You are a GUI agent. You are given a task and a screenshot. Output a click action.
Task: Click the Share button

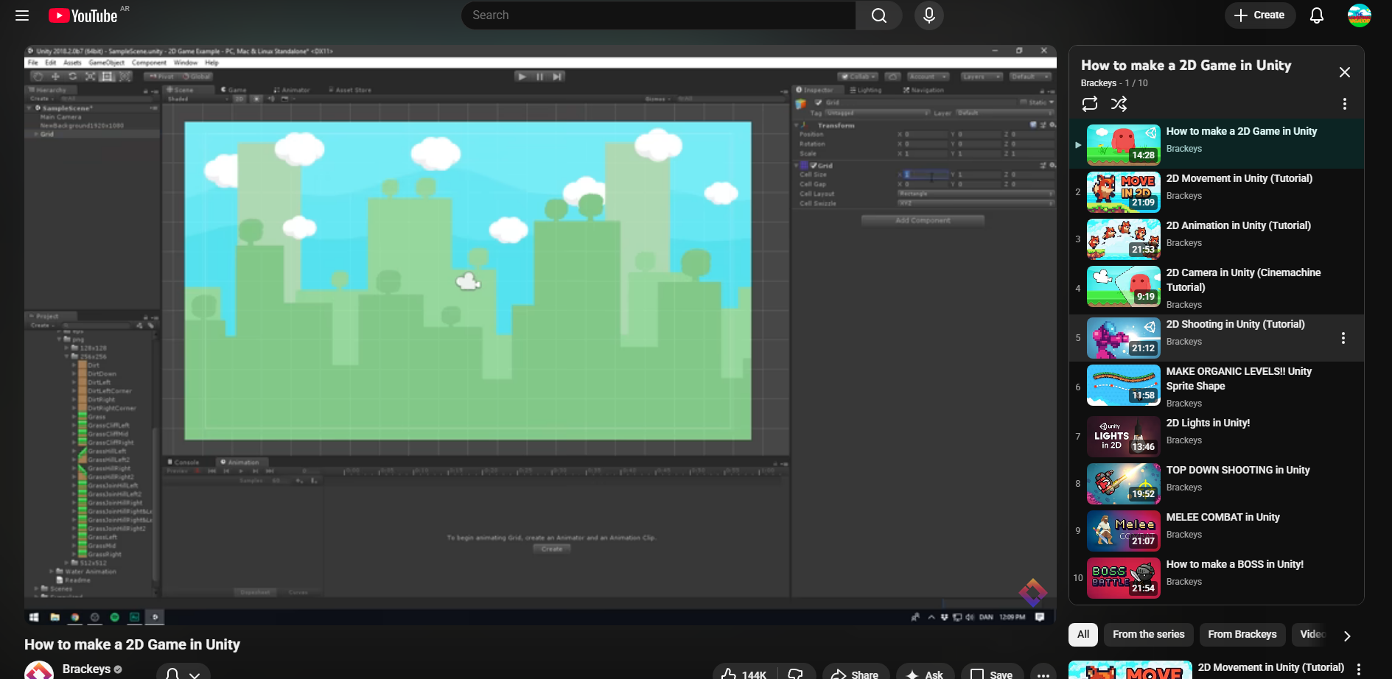855,673
